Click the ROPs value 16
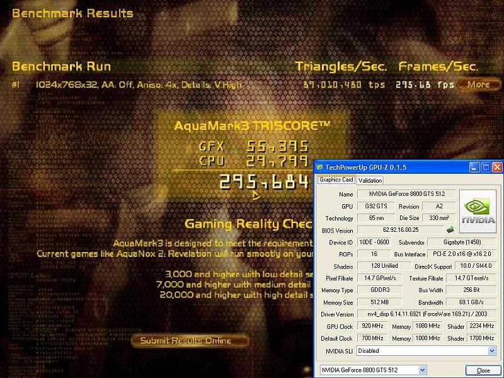 (x=374, y=254)
